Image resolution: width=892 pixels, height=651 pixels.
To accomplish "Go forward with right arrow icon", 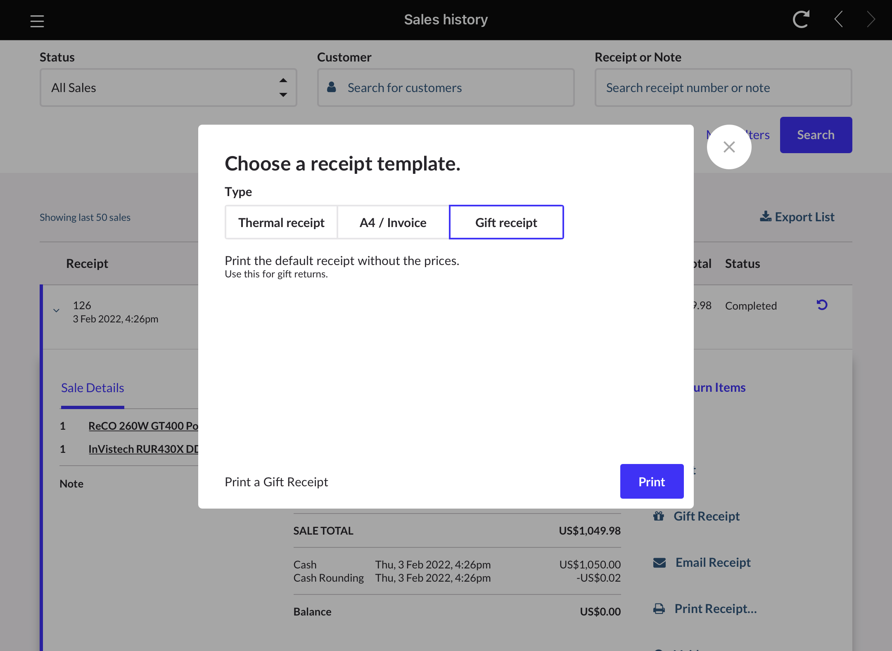I will [x=871, y=19].
